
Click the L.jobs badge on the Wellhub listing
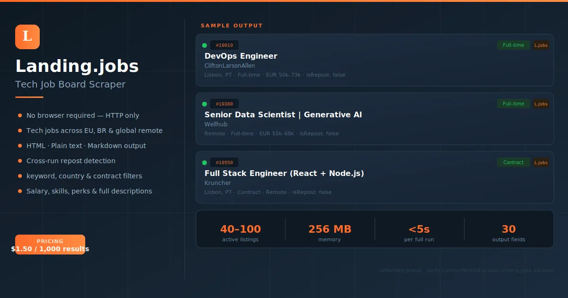click(541, 104)
